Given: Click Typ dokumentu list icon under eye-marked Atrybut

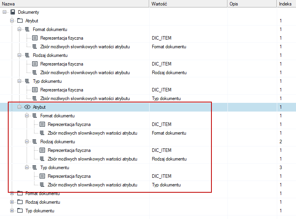Looking at the screenshot, I should (35, 168).
